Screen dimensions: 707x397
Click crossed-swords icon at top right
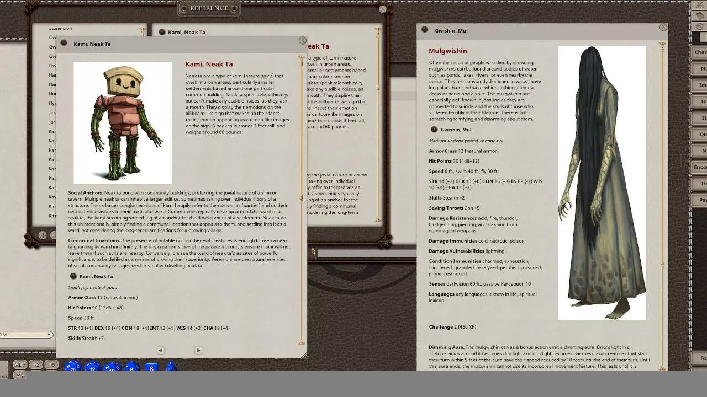[699, 5]
